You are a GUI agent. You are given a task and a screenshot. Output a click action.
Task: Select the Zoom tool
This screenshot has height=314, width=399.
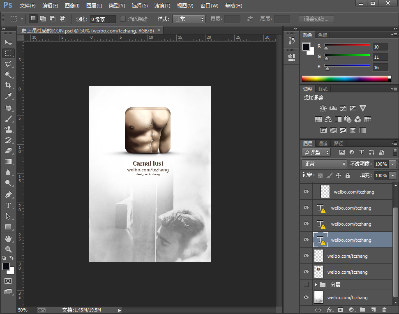(8, 249)
